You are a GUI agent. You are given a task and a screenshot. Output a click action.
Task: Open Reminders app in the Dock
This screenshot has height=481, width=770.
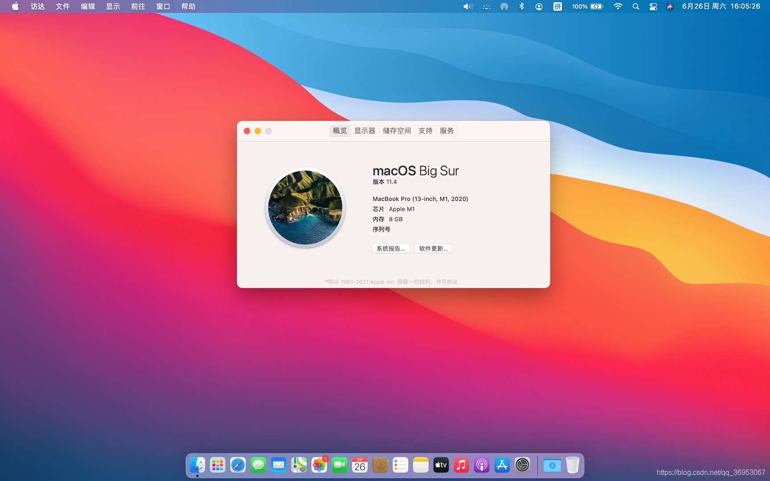coord(401,465)
